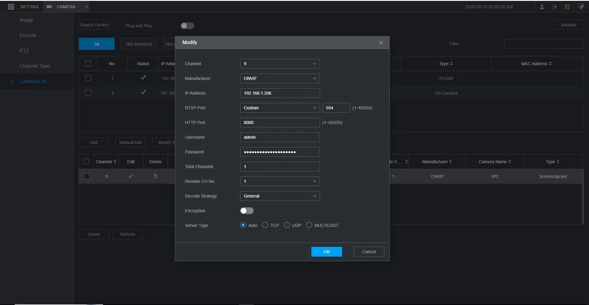
Task: Click the Manual Add button
Action: [x=131, y=142]
